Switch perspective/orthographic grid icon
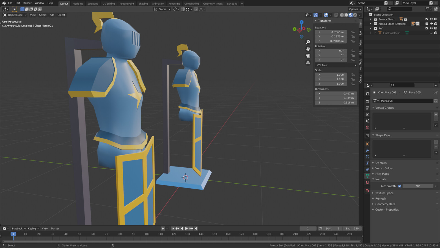 click(x=308, y=63)
